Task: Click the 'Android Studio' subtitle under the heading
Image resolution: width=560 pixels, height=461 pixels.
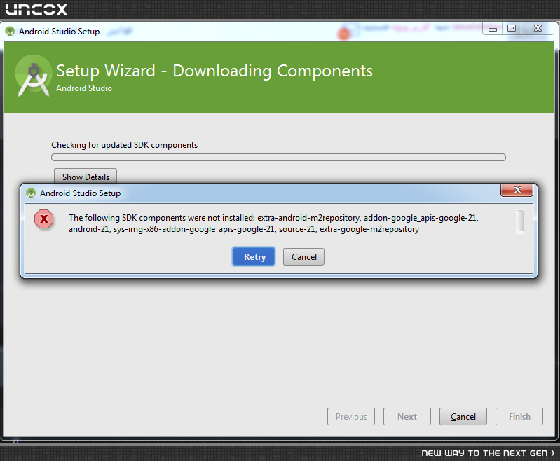Action: point(84,88)
